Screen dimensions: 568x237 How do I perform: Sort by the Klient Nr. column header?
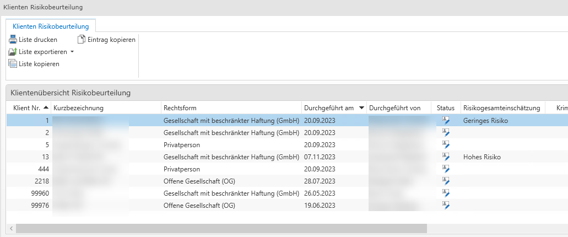[26, 108]
